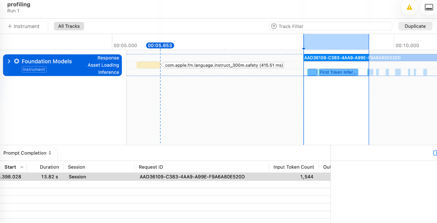The height and width of the screenshot is (223, 437).
Task: Click the Duplicate button
Action: click(x=415, y=26)
